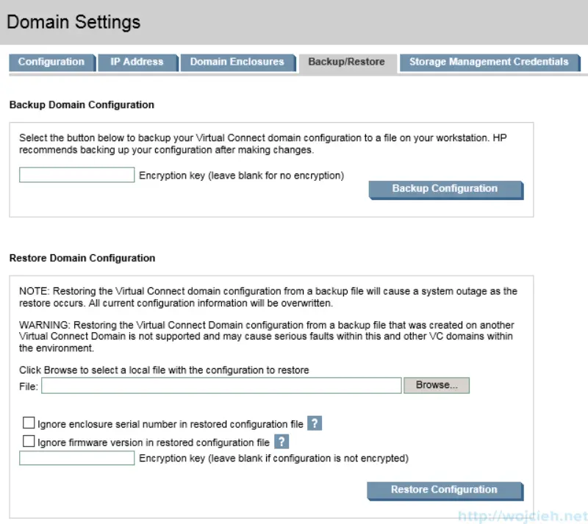Focus the restore encryption key field

point(76,458)
